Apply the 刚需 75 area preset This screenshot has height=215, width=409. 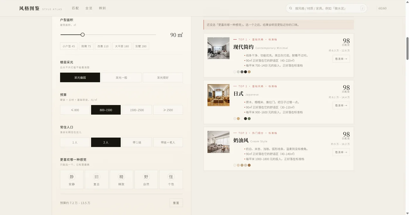86,46
